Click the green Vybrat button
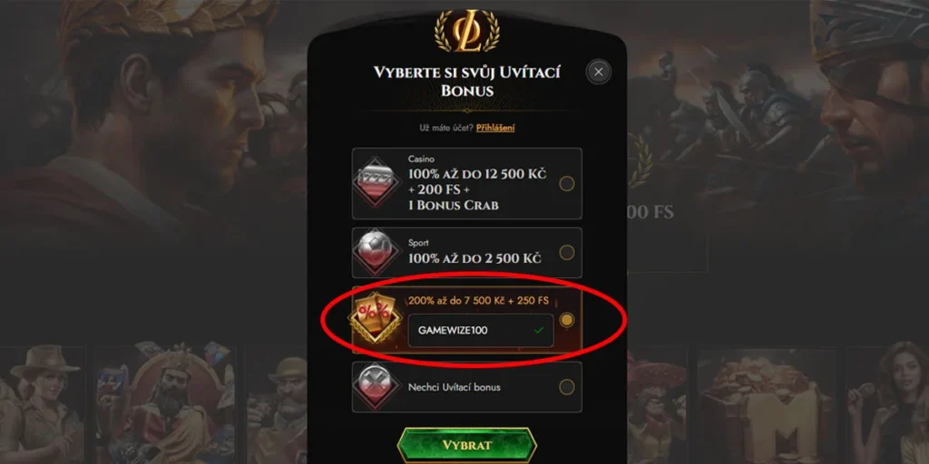 [x=467, y=445]
